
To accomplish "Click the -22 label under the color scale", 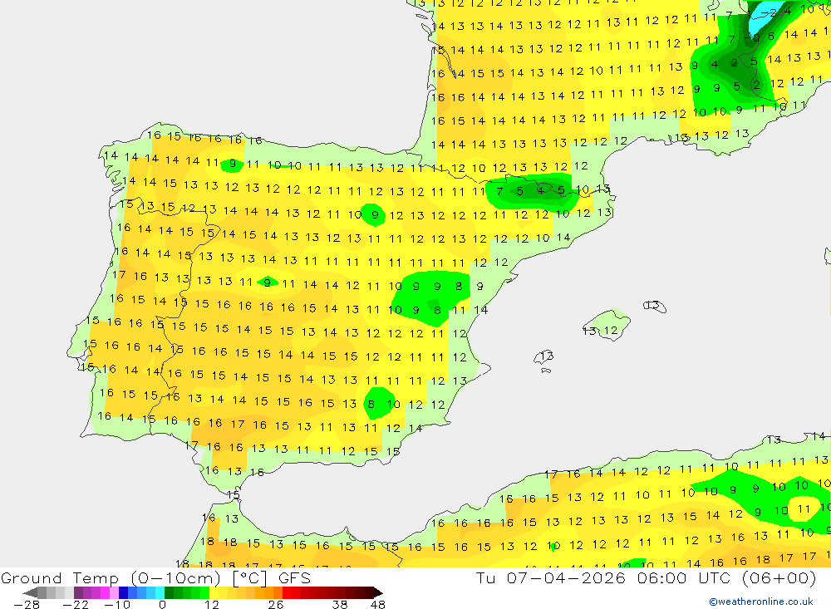I will (x=76, y=605).
